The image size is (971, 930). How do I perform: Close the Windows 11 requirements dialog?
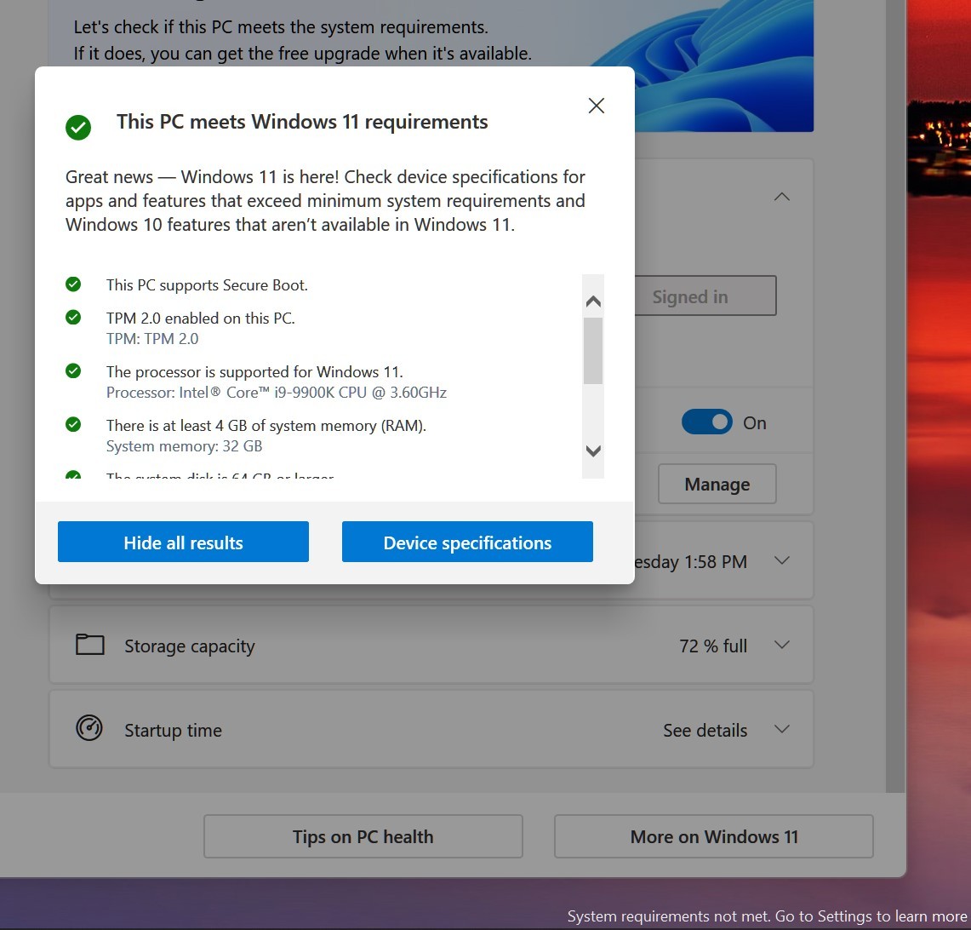pyautogui.click(x=596, y=106)
